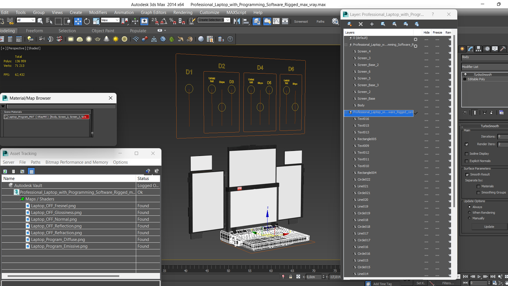Click the Table View icon in Asset Tracking
This screenshot has width=508, height=286.
31,171
